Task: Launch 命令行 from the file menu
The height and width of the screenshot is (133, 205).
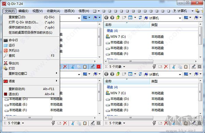Action: pos(31,40)
